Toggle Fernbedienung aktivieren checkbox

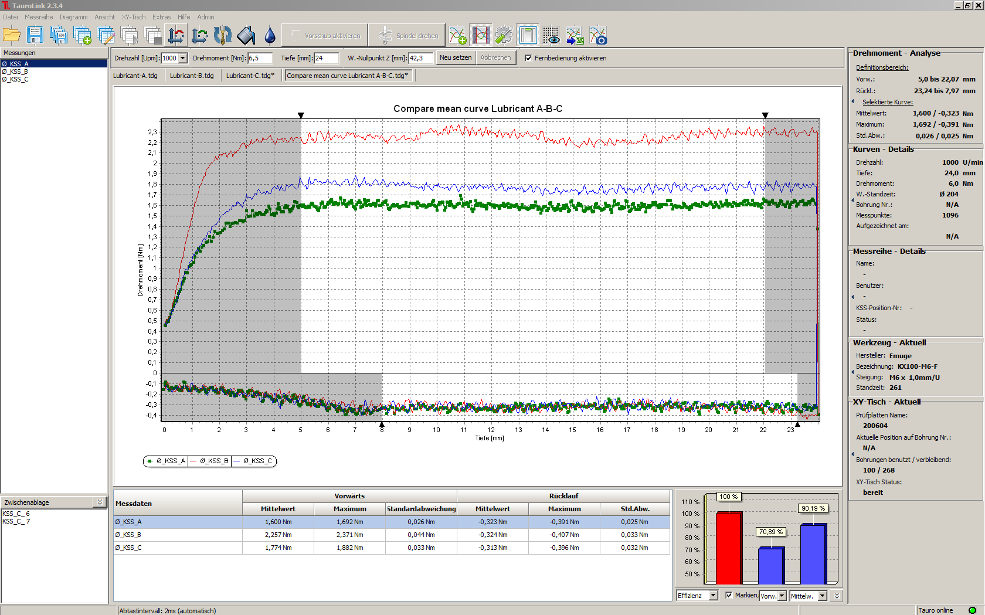click(x=528, y=58)
